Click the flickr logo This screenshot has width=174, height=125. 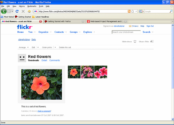25,27
